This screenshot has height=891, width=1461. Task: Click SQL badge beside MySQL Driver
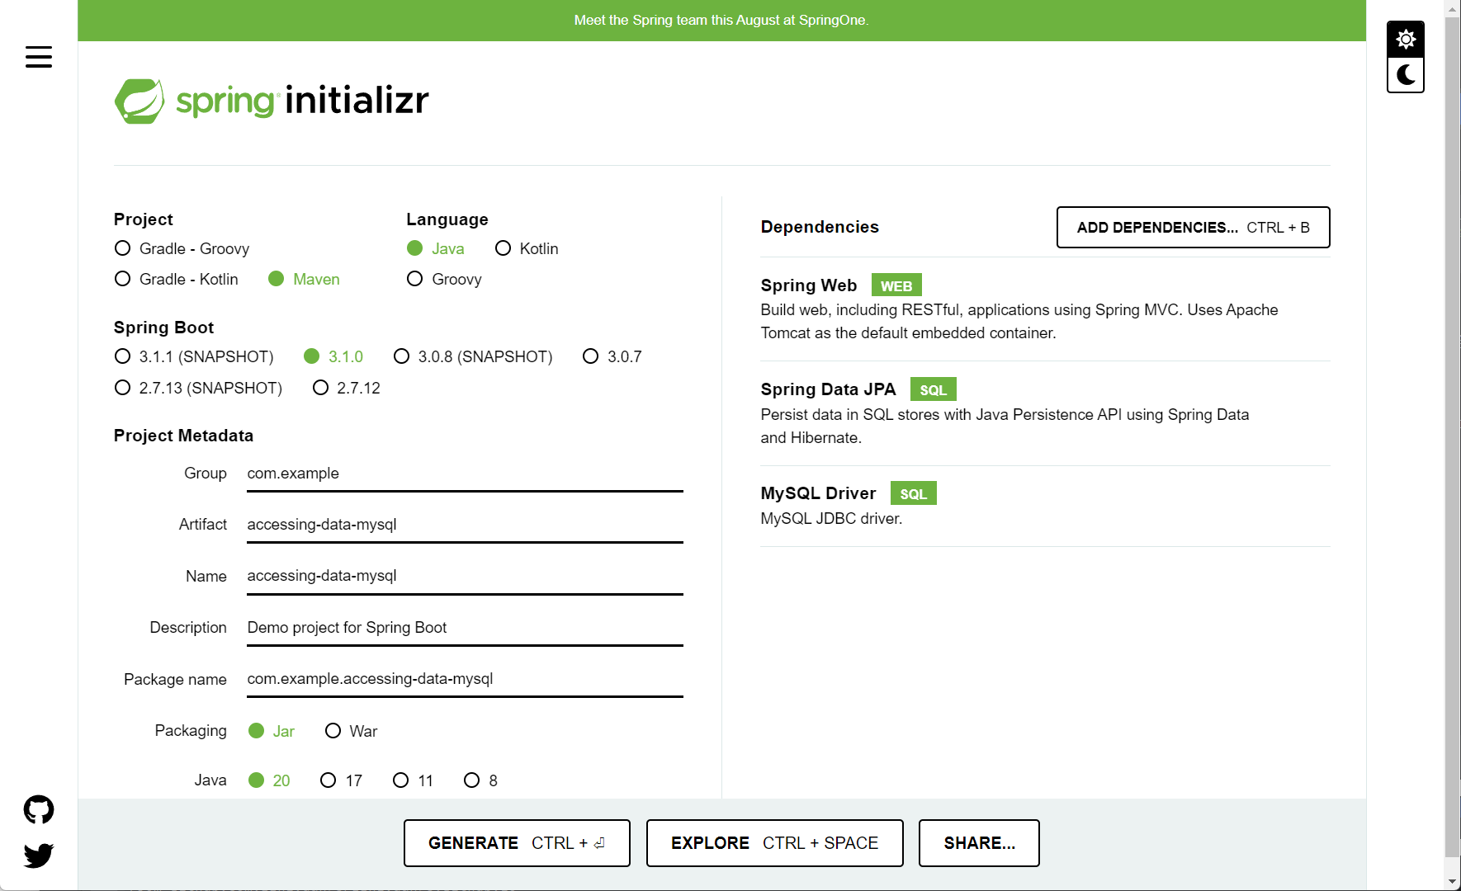coord(914,493)
